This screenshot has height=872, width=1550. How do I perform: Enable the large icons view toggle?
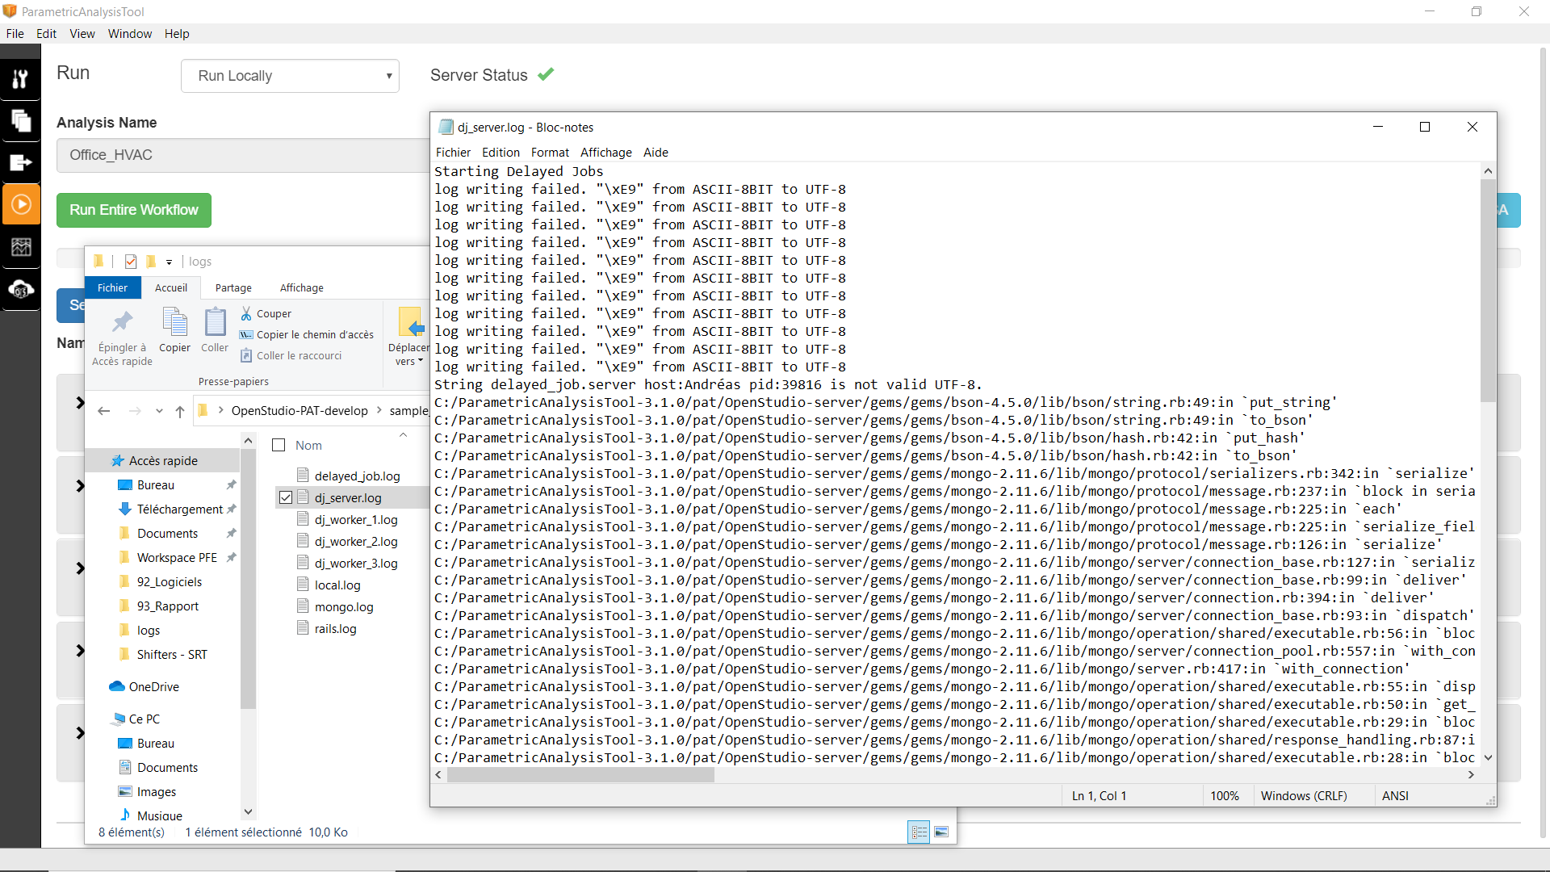pyautogui.click(x=942, y=832)
